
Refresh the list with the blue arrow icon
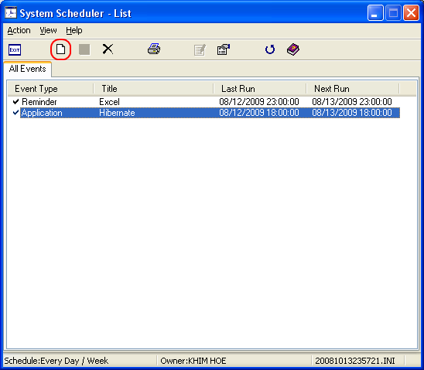tap(270, 49)
